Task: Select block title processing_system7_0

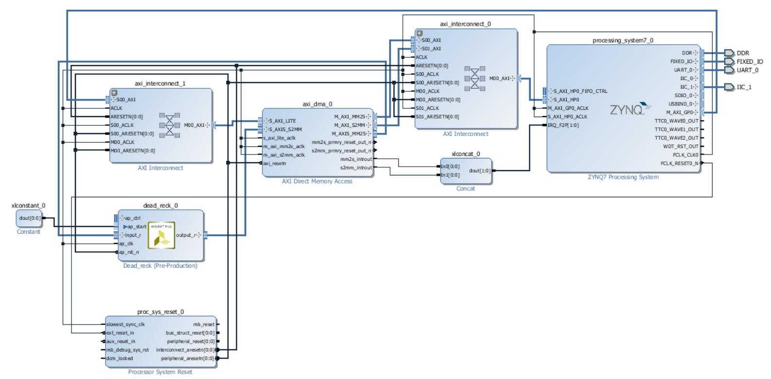Action: (x=623, y=40)
